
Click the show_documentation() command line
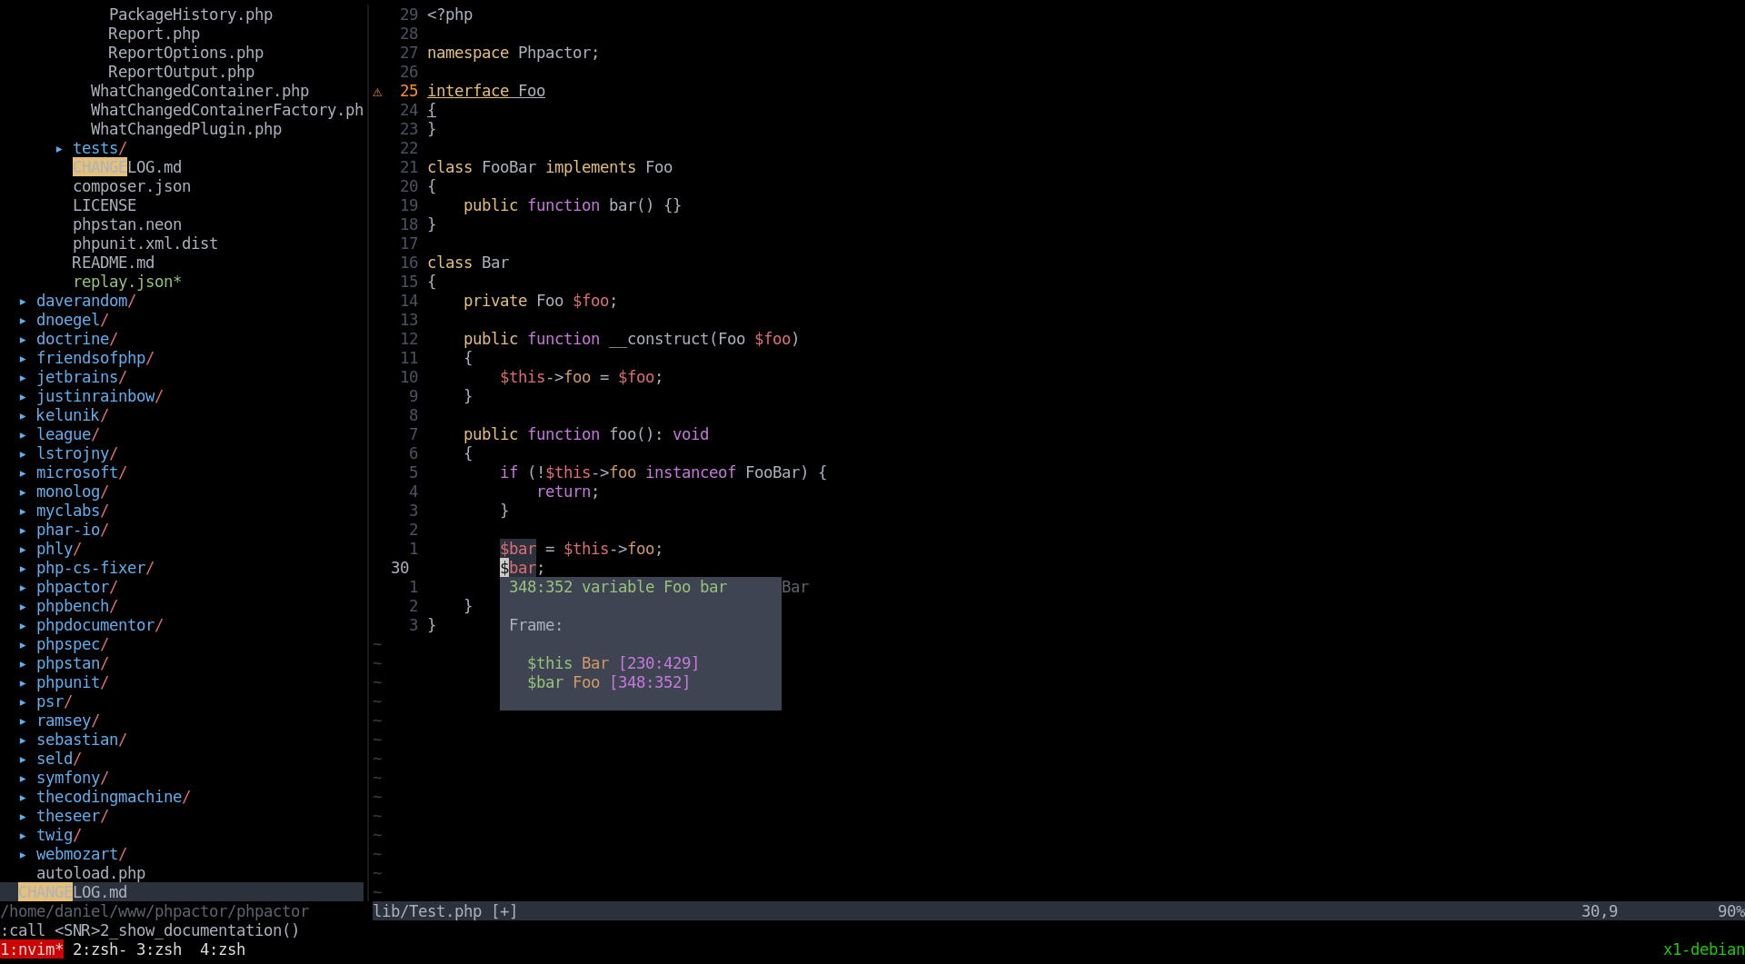click(150, 930)
